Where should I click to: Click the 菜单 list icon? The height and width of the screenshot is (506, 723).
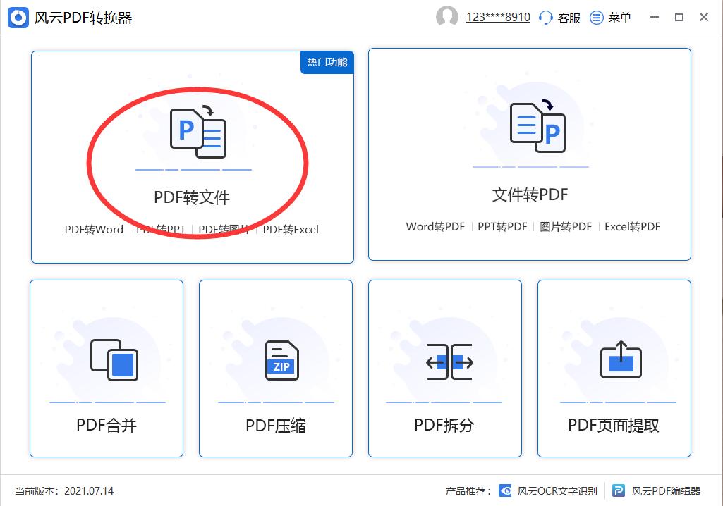point(597,18)
